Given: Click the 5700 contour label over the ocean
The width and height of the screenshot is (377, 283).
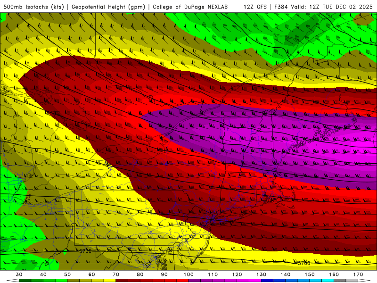Looking at the screenshot, I should point(304,263).
